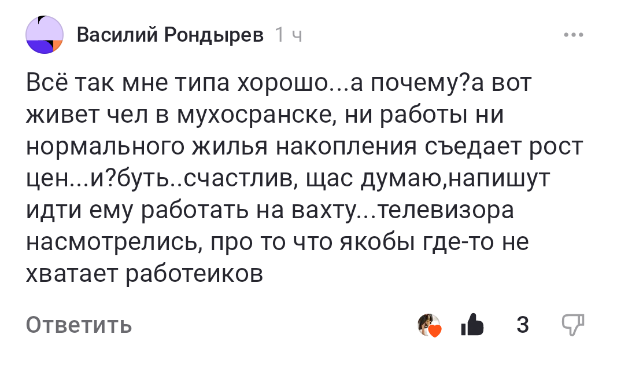The image size is (617, 371).
Task: Click the name Василий Рондырев
Action: click(x=171, y=34)
